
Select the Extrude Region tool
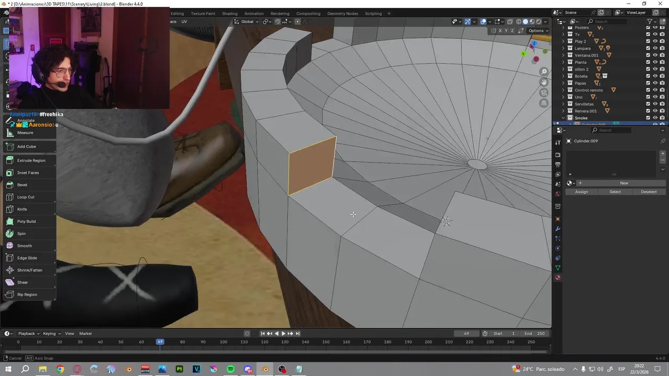point(29,160)
